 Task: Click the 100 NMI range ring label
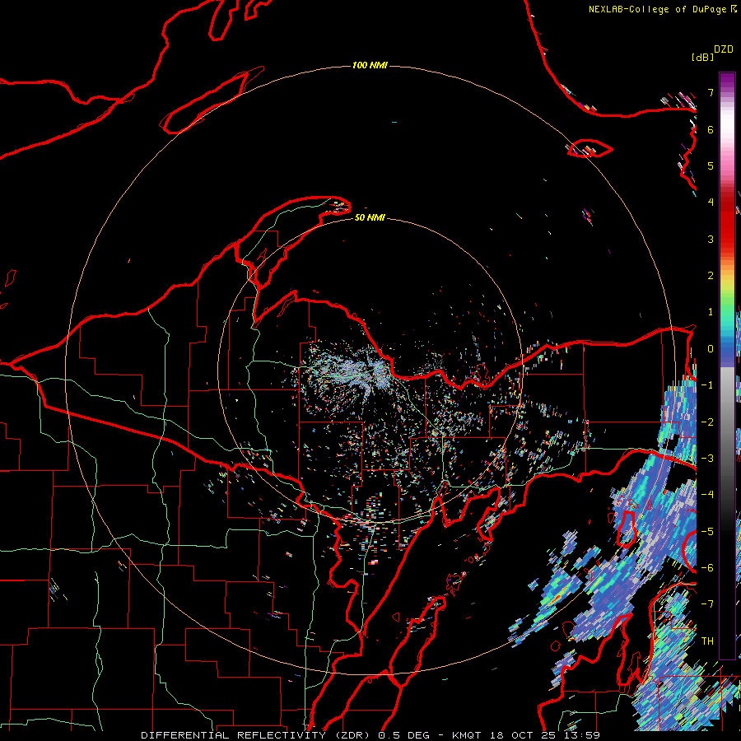(370, 65)
